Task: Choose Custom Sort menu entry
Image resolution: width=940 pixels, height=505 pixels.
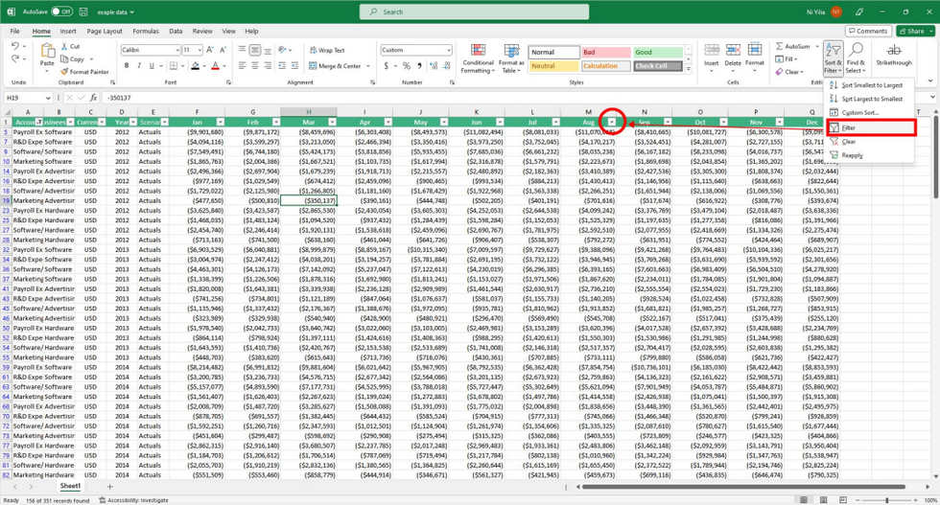Action: pos(871,113)
